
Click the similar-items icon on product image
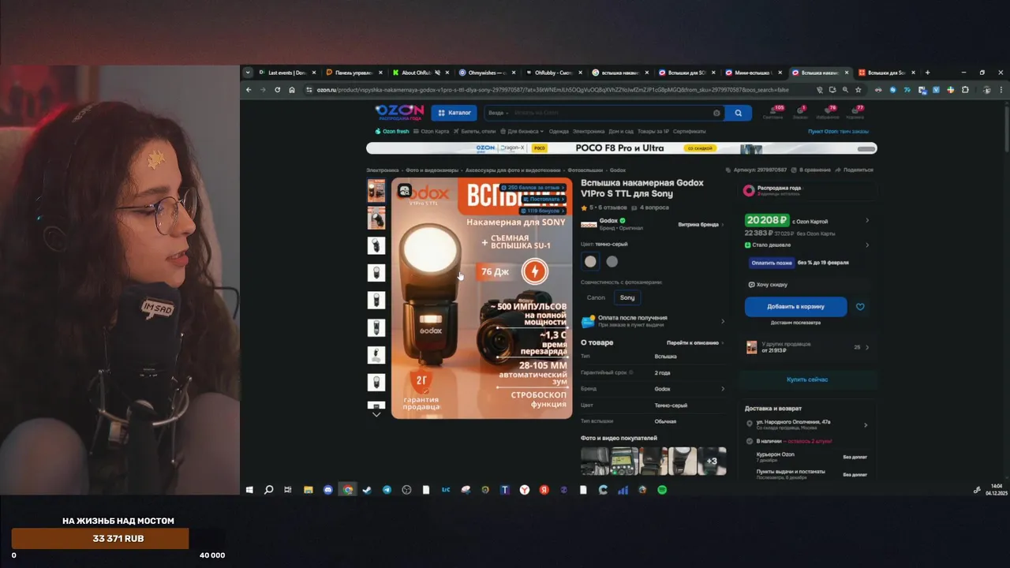click(x=404, y=190)
